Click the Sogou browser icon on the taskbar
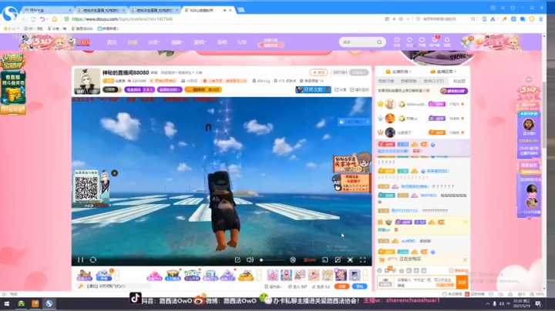The width and height of the screenshot is (555, 311). click(49, 303)
